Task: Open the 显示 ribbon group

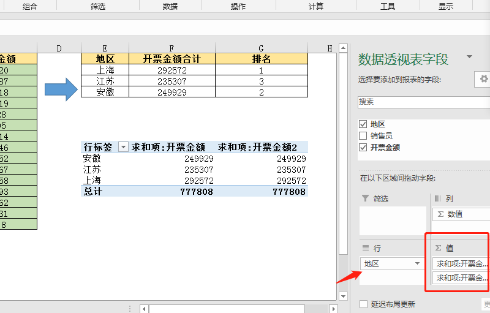Action: (x=446, y=6)
